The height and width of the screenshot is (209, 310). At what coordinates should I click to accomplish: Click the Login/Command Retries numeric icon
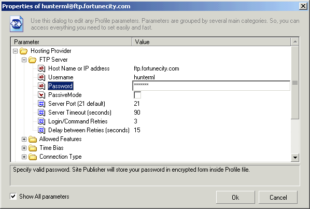(x=41, y=121)
